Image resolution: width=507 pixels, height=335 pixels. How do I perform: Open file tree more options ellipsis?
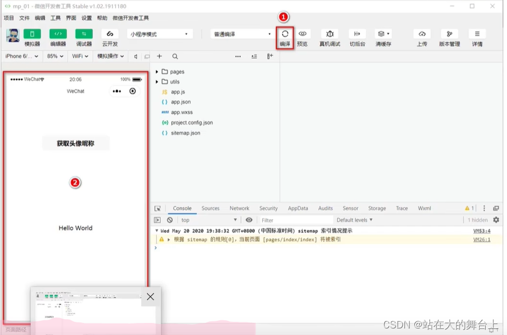pyautogui.click(x=238, y=56)
